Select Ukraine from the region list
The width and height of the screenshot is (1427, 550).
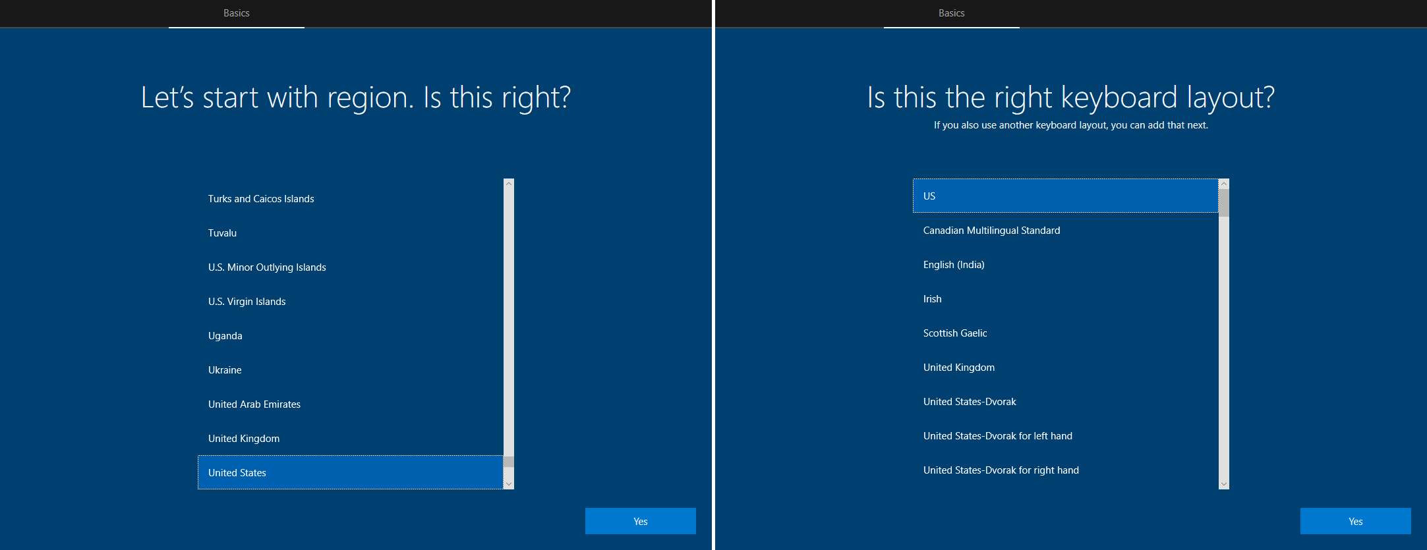tap(351, 370)
